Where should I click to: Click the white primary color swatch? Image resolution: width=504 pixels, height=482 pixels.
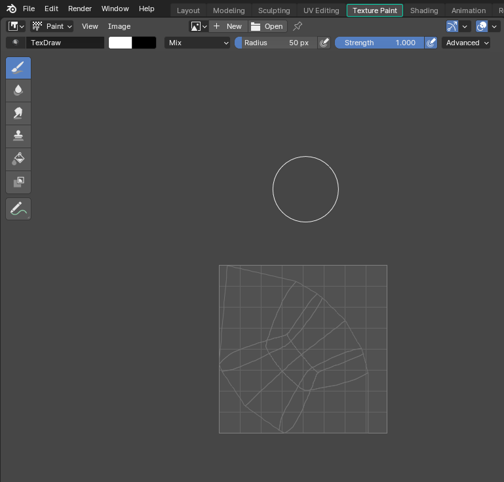click(121, 43)
